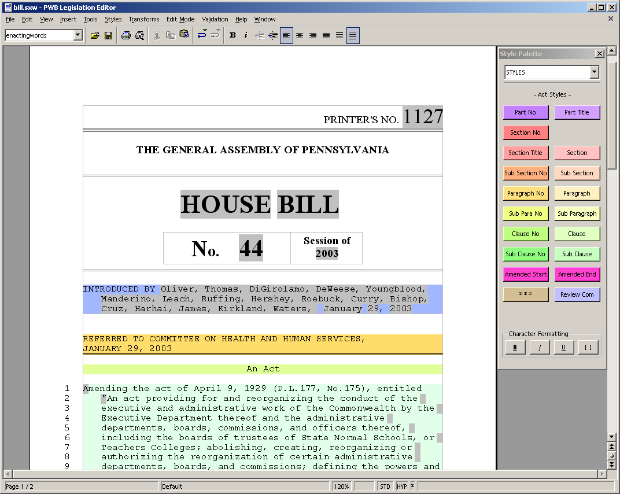The height and width of the screenshot is (494, 620).
Task: Click the Undo arrow icon
Action: coord(202,35)
